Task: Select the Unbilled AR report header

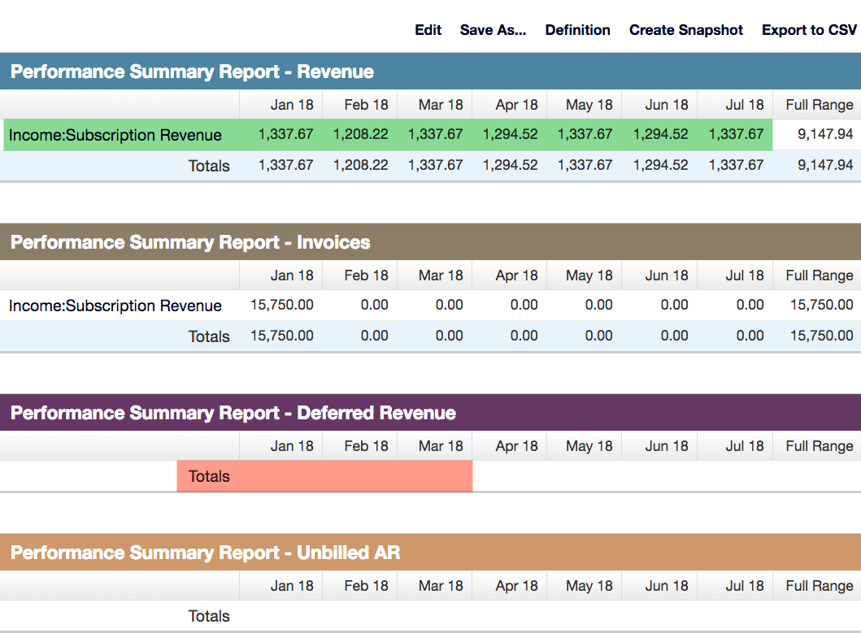Action: pos(431,553)
